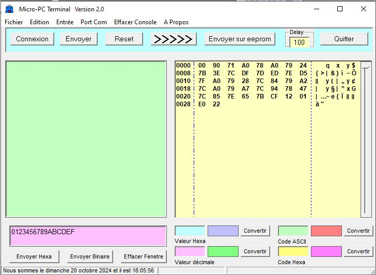The image size is (376, 275).
Task: Click the Micro-PC Terminal app icon in title bar
Action: pyautogui.click(x=9, y=9)
